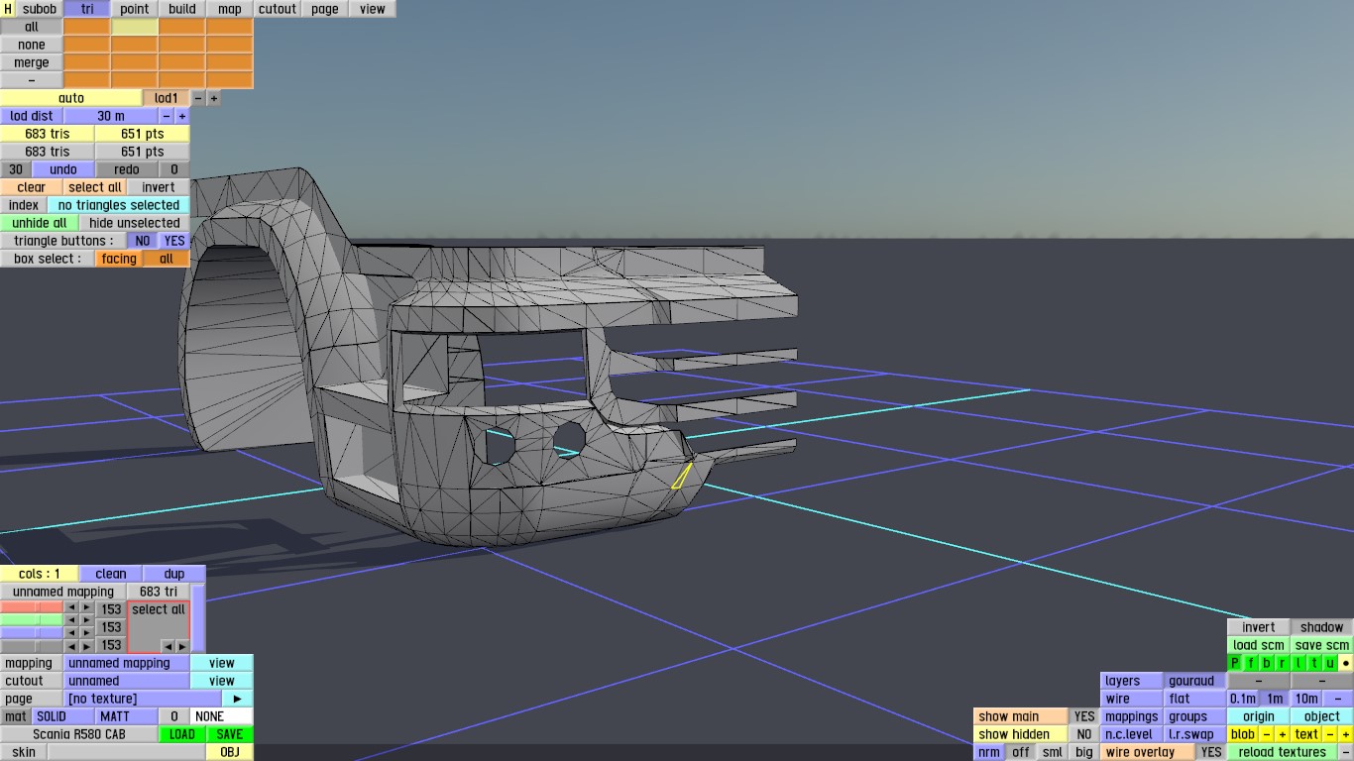Select the green P view button
Image resolution: width=1354 pixels, height=761 pixels.
[1235, 663]
